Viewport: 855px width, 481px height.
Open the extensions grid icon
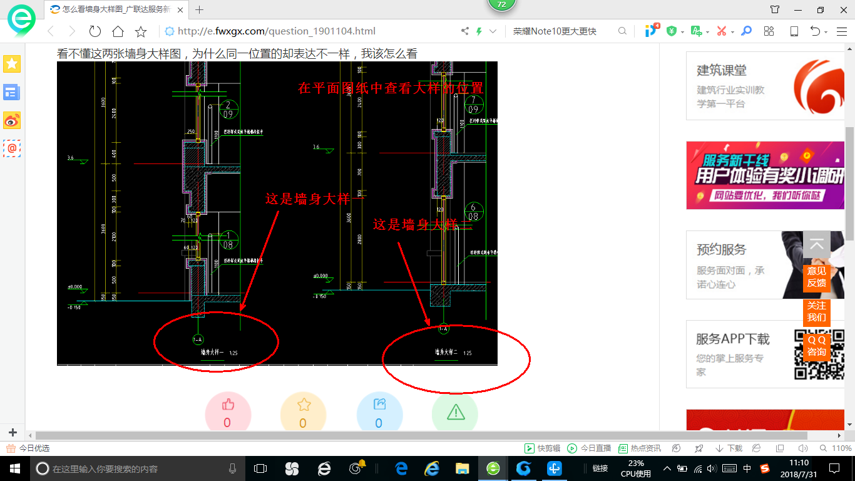[769, 31]
